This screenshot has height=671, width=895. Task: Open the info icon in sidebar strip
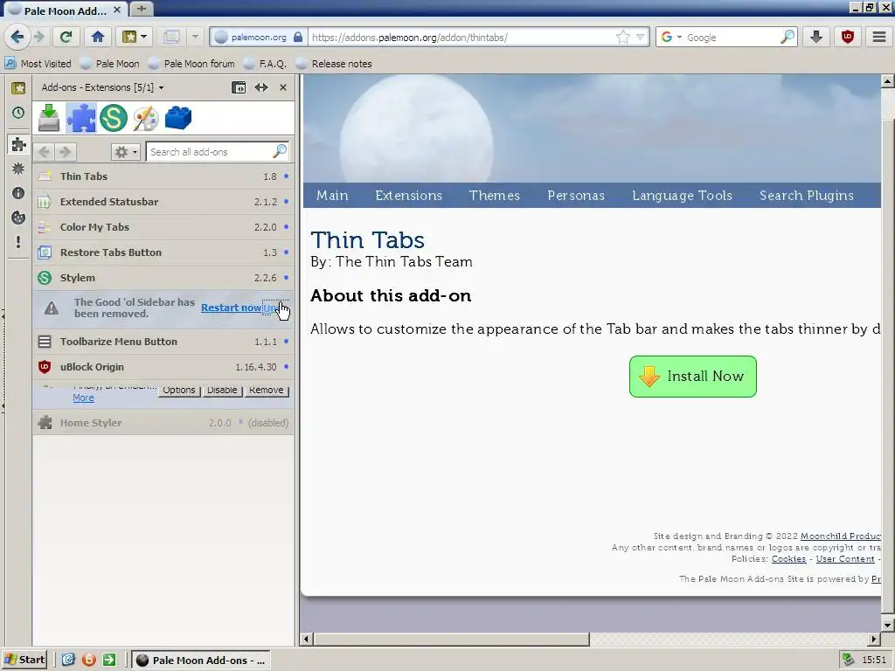18,193
